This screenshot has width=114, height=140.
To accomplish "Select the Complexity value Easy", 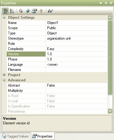I will [x=76, y=49].
